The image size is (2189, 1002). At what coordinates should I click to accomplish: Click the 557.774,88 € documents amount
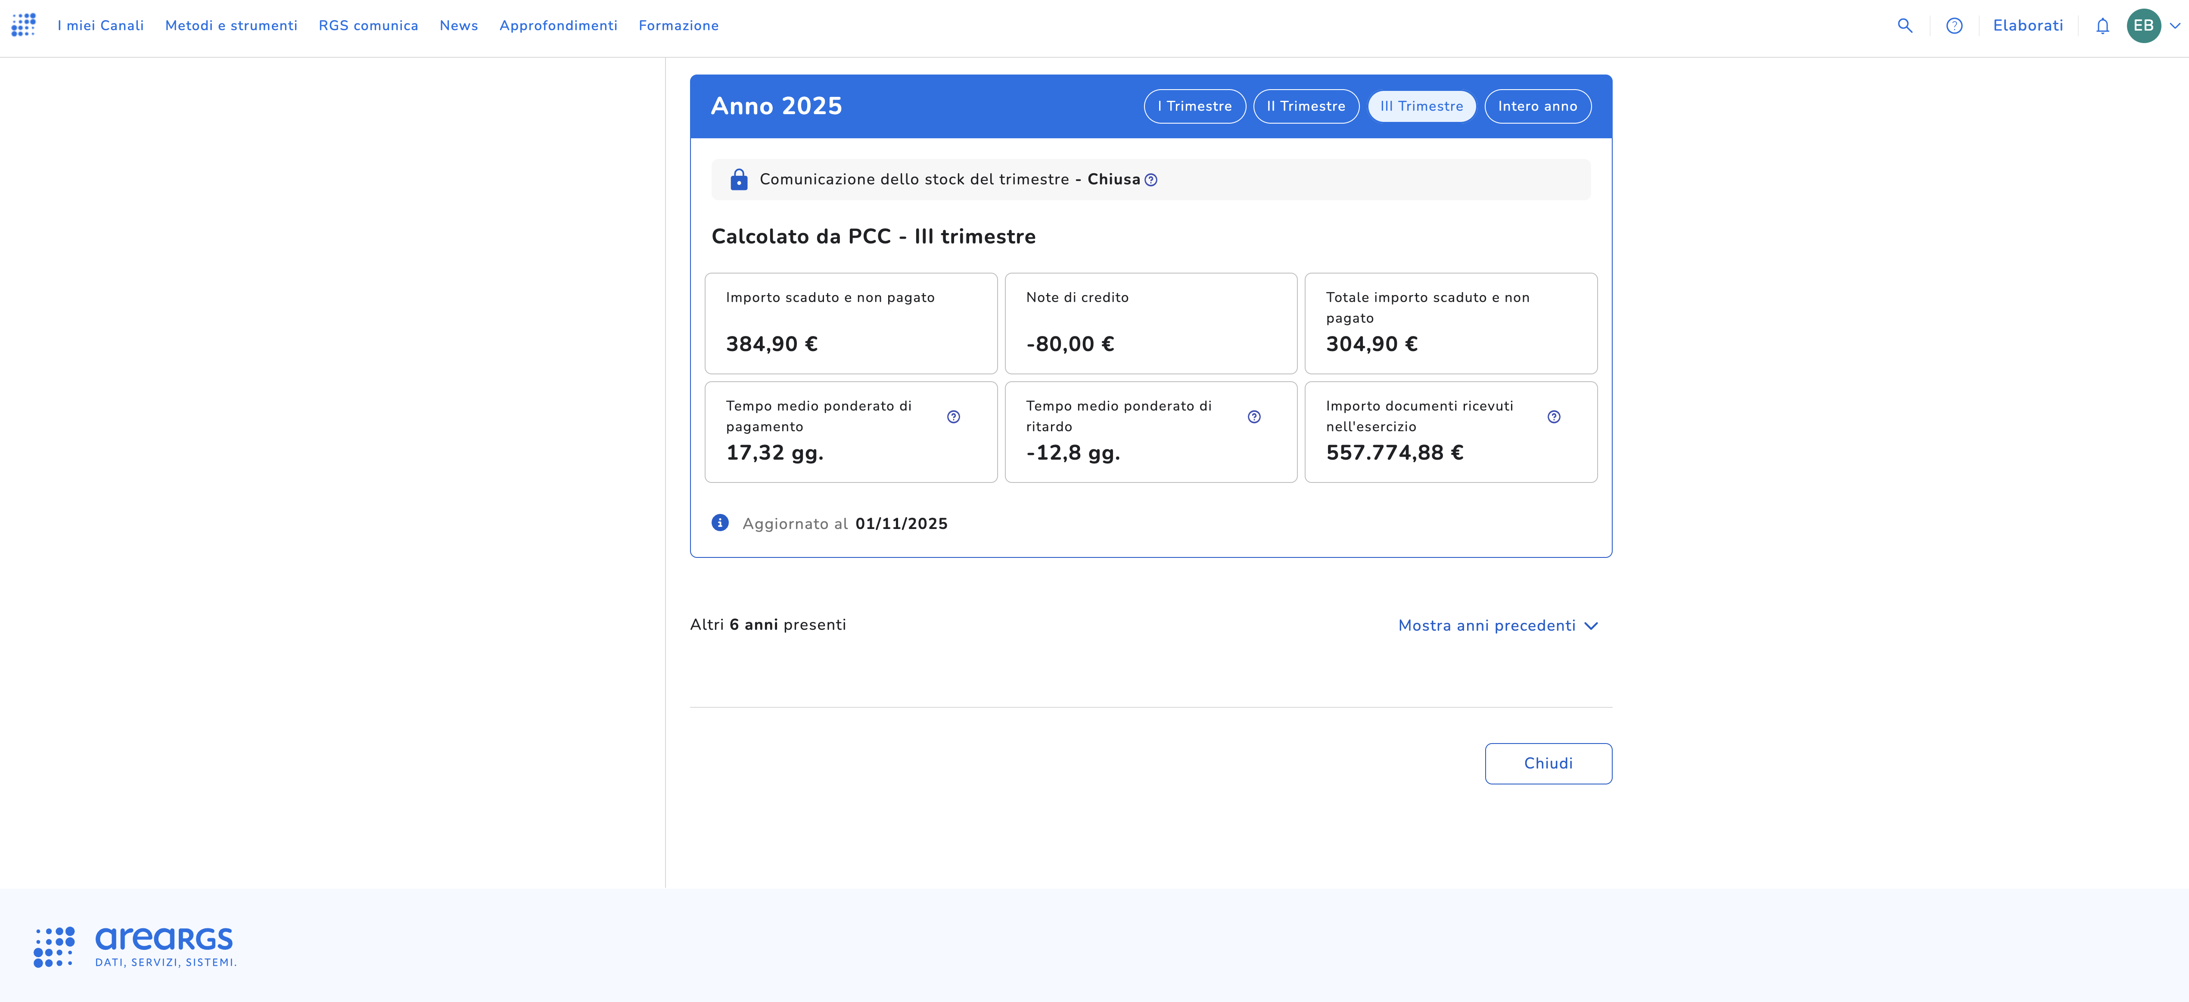1394,453
